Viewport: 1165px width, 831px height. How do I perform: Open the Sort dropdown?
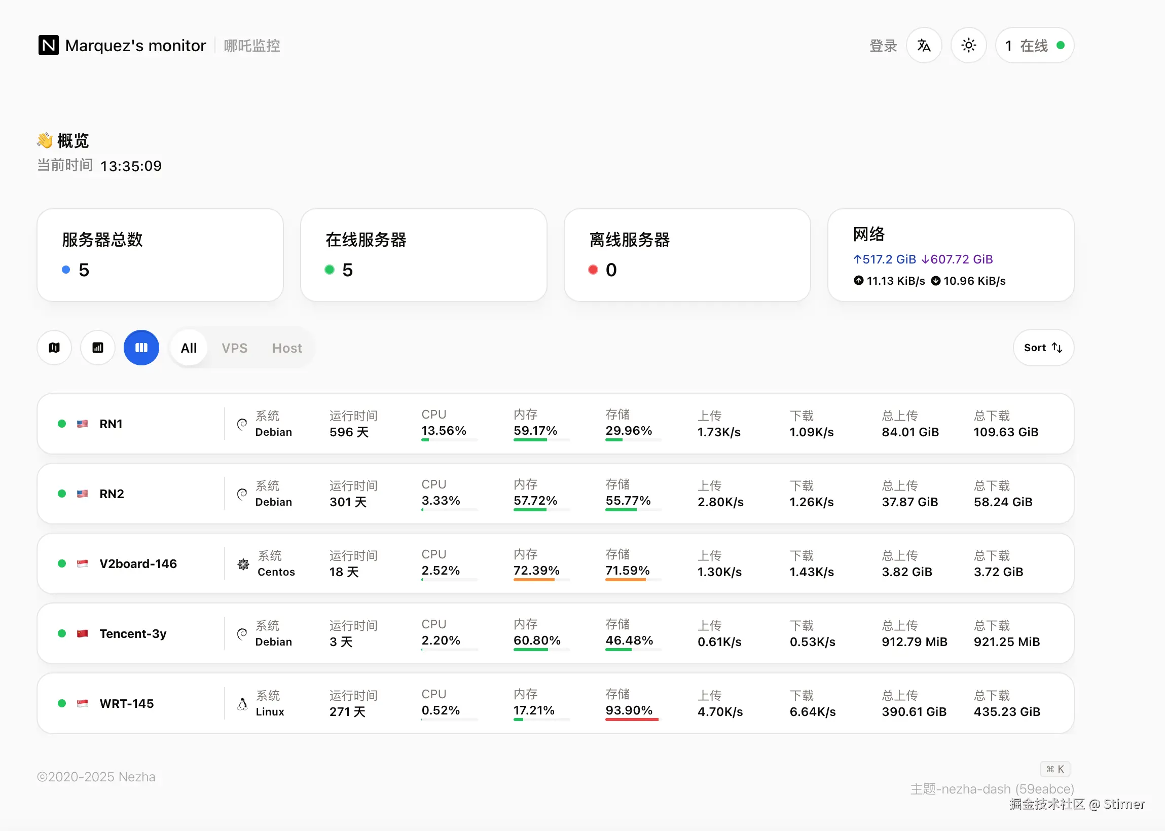[x=1043, y=348]
